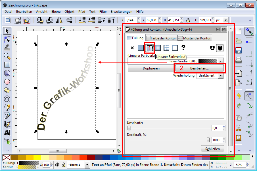Click the Schließen button
This screenshot has width=257, height=171.
click(x=212, y=149)
